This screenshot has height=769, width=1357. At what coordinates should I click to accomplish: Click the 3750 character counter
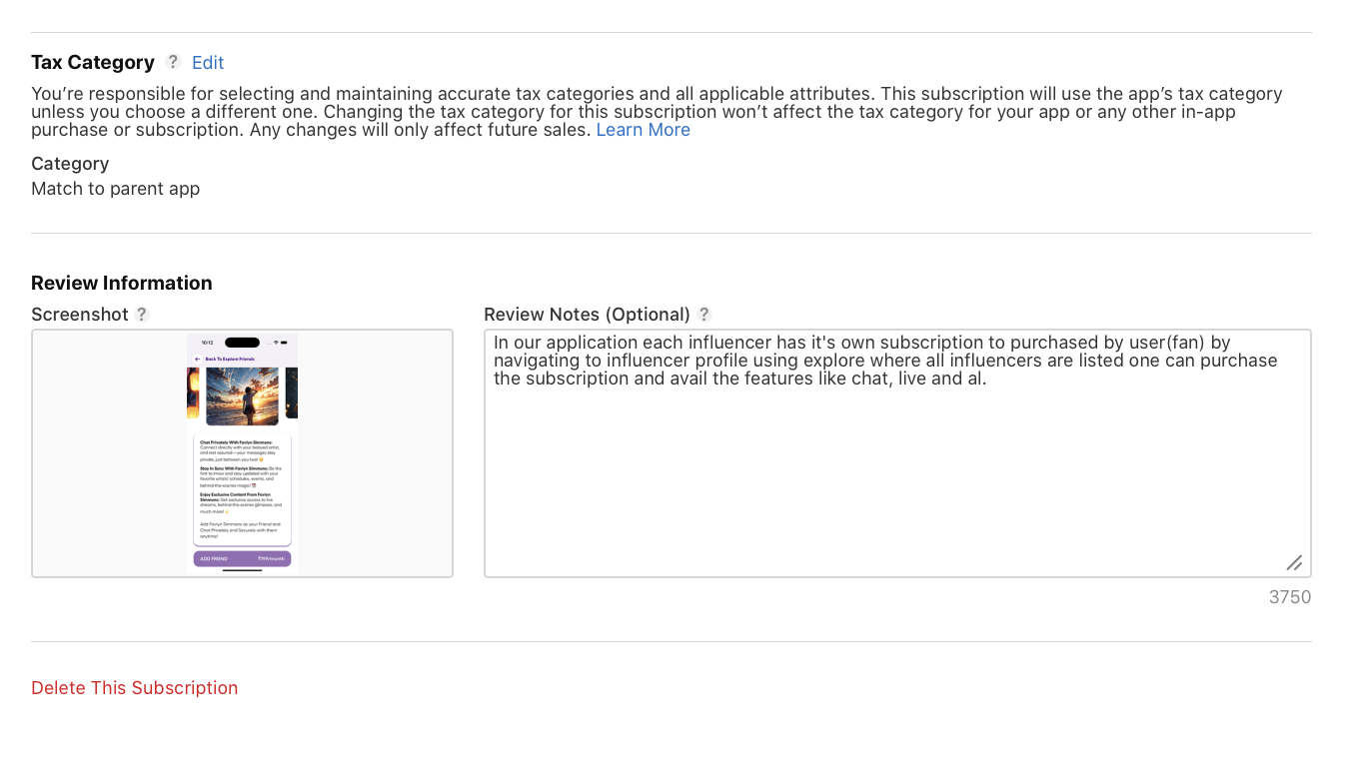pos(1289,597)
